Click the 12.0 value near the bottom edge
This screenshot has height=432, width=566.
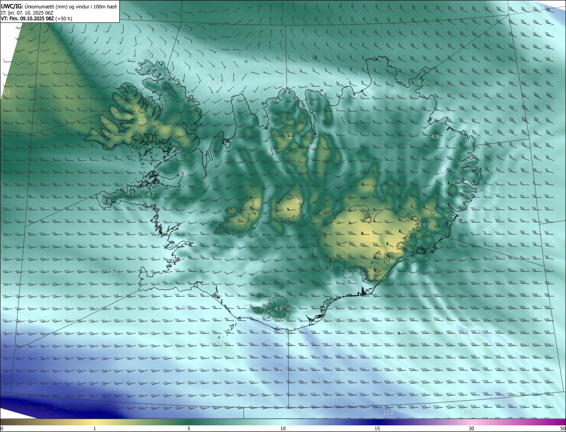click(388, 413)
